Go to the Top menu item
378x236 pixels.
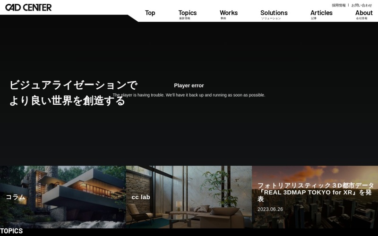point(150,13)
